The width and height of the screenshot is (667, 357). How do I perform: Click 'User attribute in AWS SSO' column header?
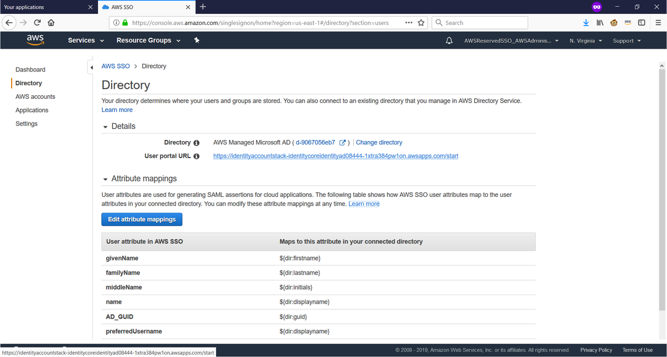(144, 242)
